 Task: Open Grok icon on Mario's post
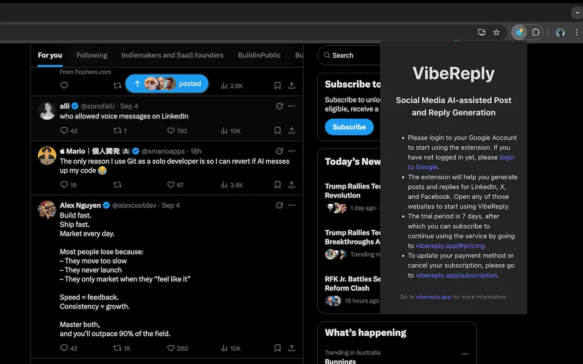280,151
